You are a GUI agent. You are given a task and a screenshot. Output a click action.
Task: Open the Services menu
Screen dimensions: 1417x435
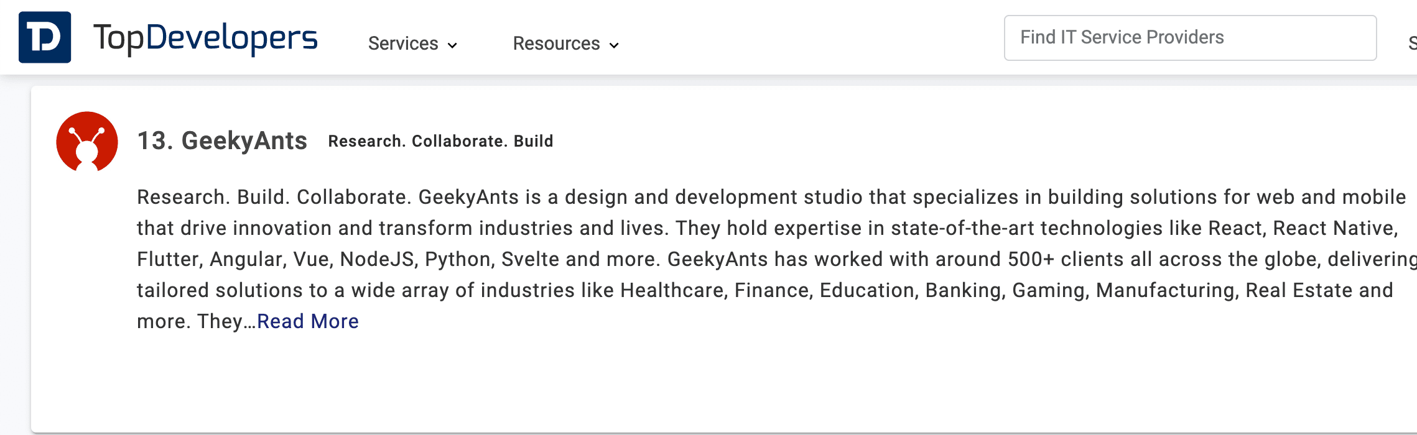(x=403, y=43)
